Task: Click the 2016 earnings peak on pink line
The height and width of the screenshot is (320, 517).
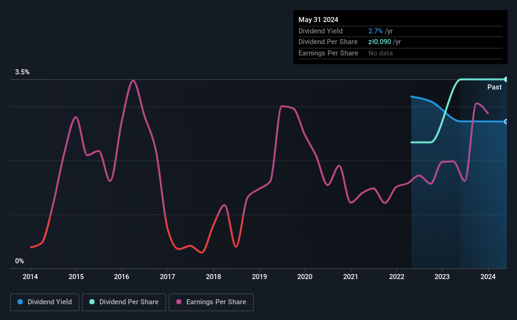Action: coord(132,81)
